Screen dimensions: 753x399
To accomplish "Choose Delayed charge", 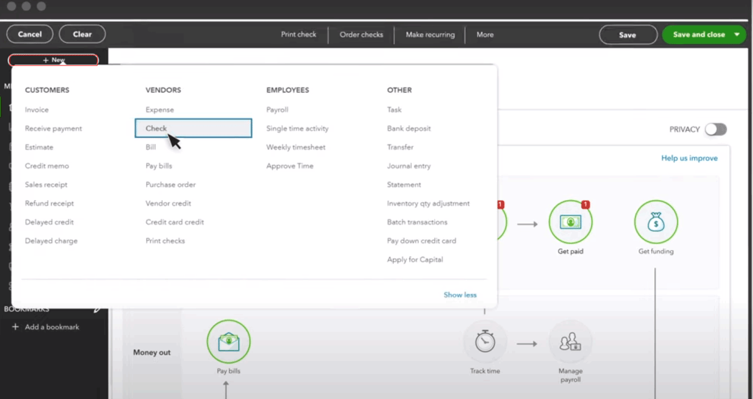I will coord(51,241).
